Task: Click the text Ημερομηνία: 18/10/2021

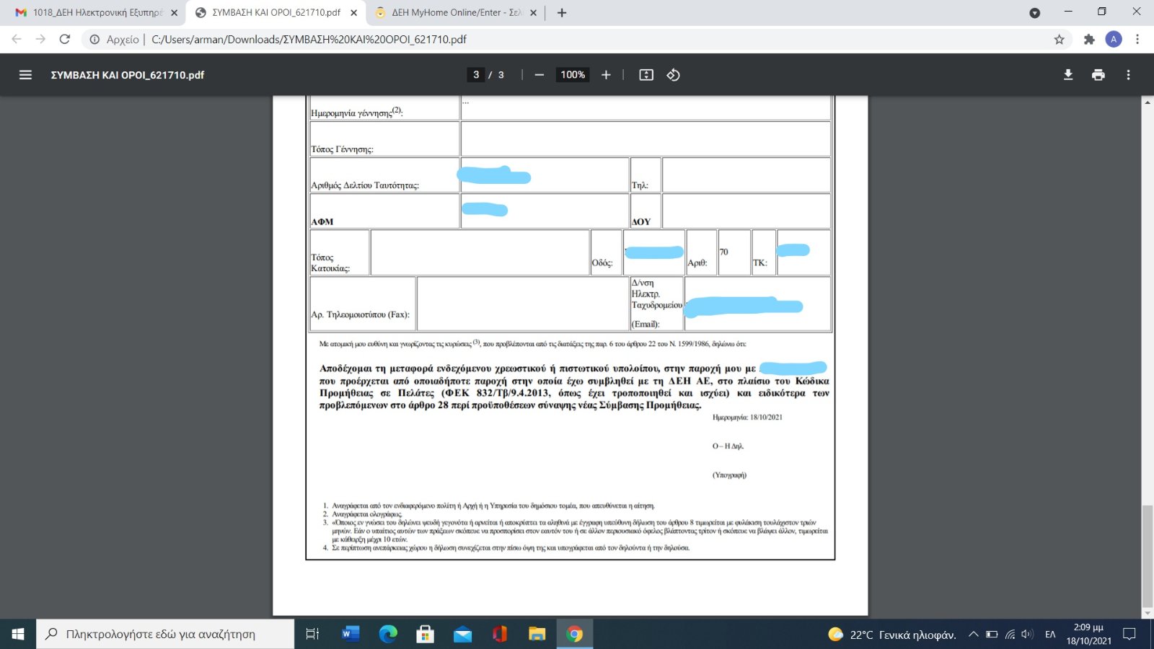Action: (x=747, y=417)
